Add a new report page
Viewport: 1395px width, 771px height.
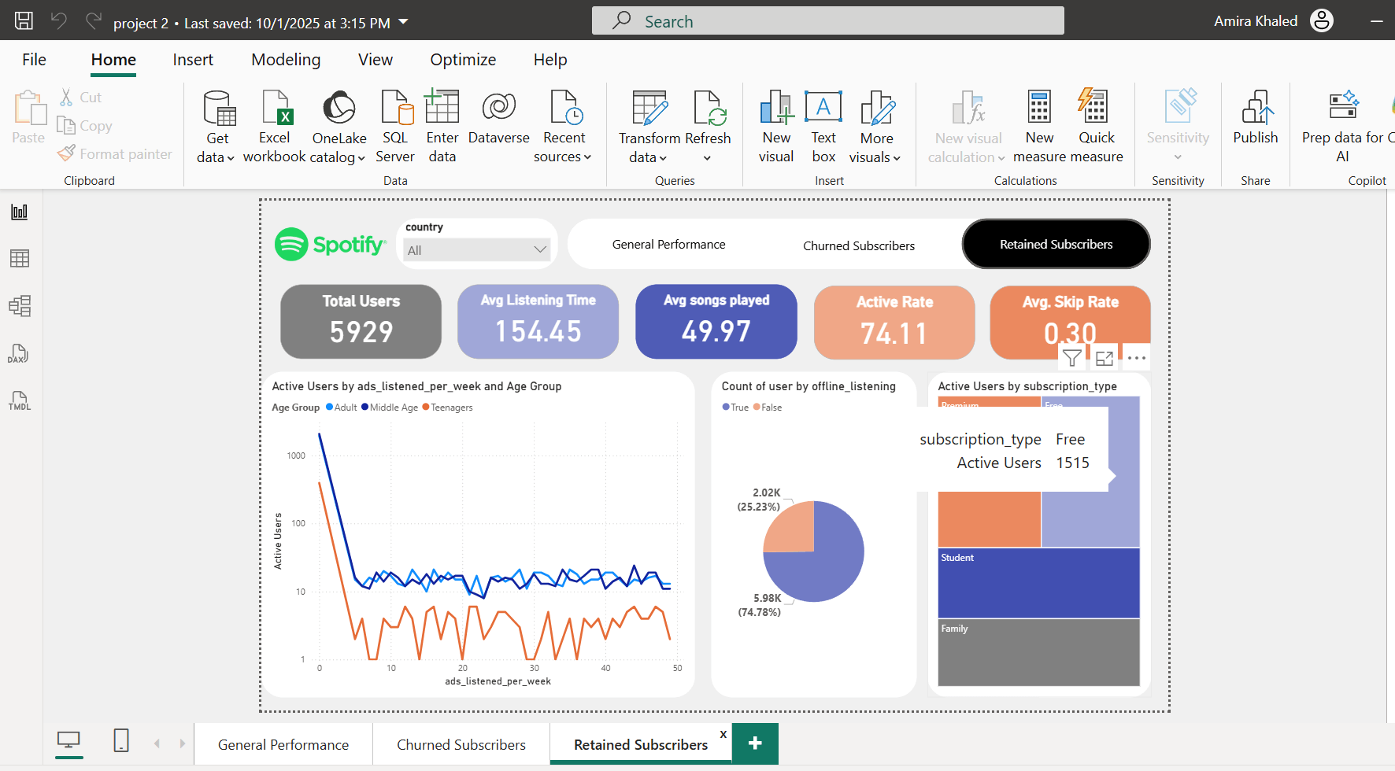click(755, 743)
